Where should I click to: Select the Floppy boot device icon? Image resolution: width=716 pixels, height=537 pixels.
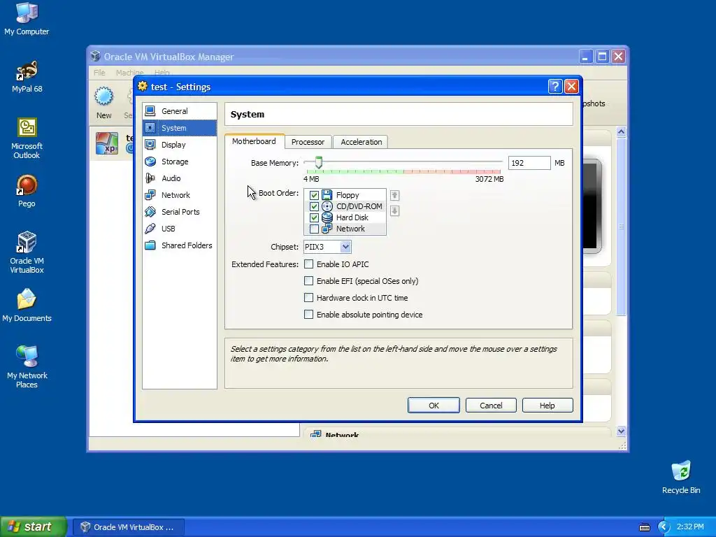tap(327, 195)
